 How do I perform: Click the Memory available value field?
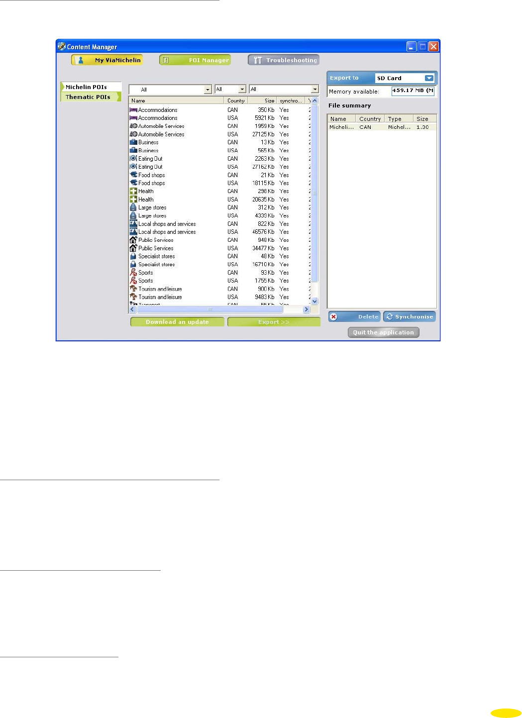click(413, 91)
